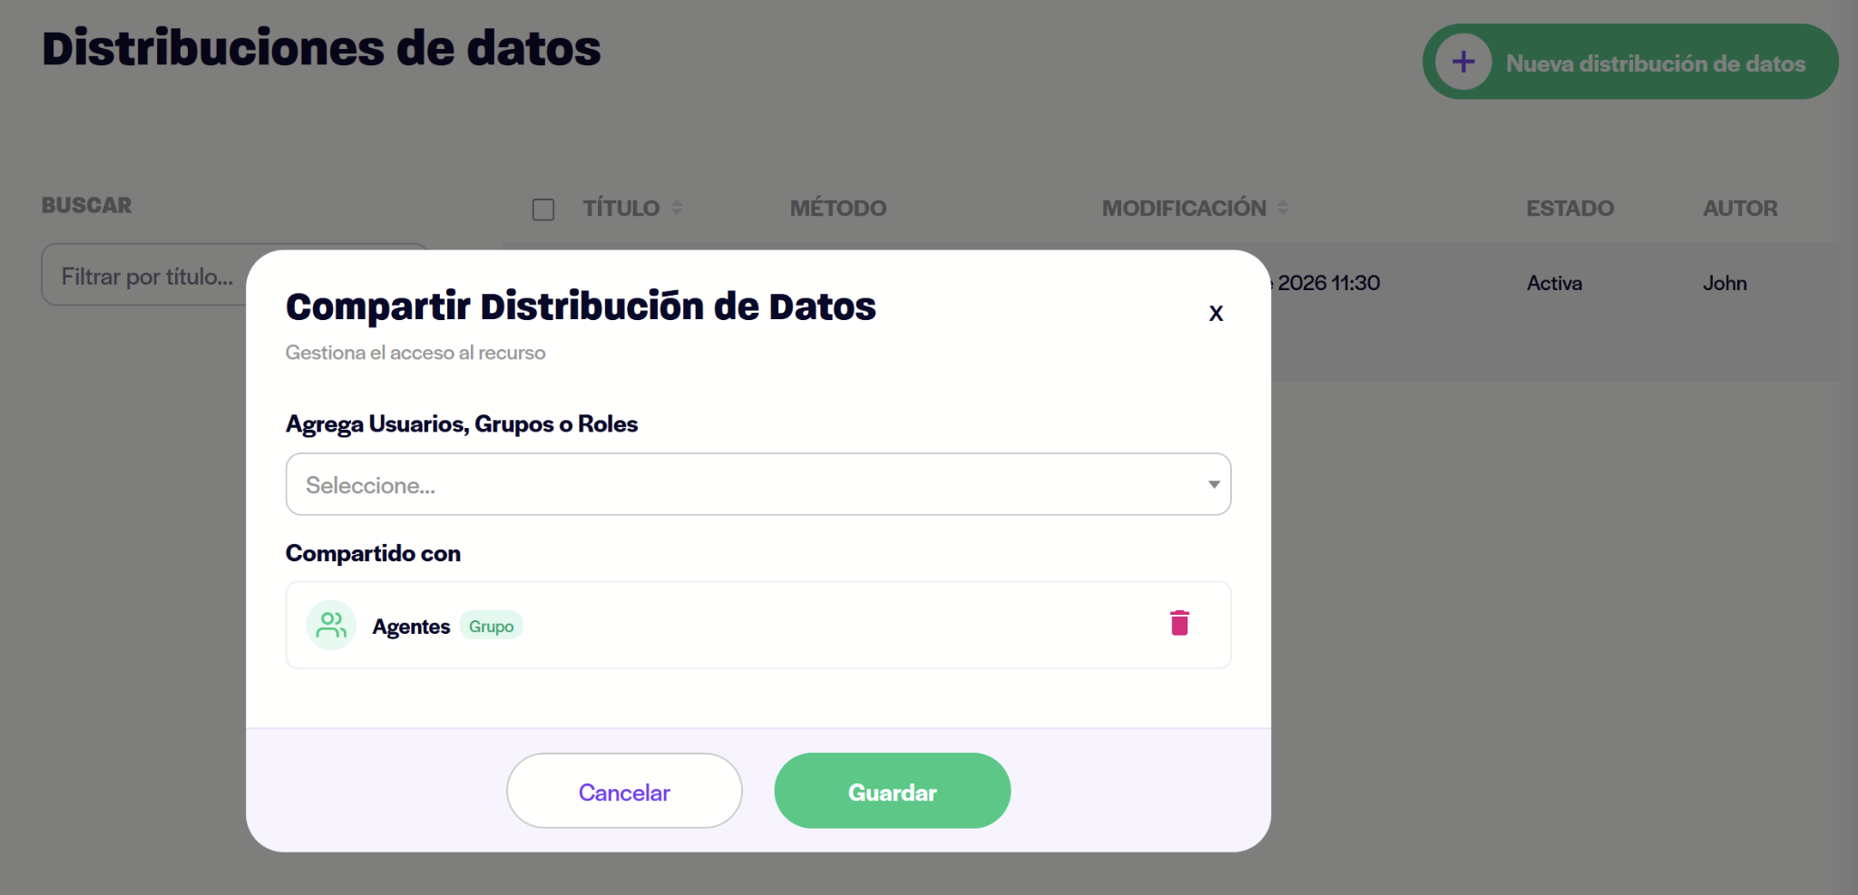
Task: Sort by Modificación using sort arrows
Action: coord(1283,208)
